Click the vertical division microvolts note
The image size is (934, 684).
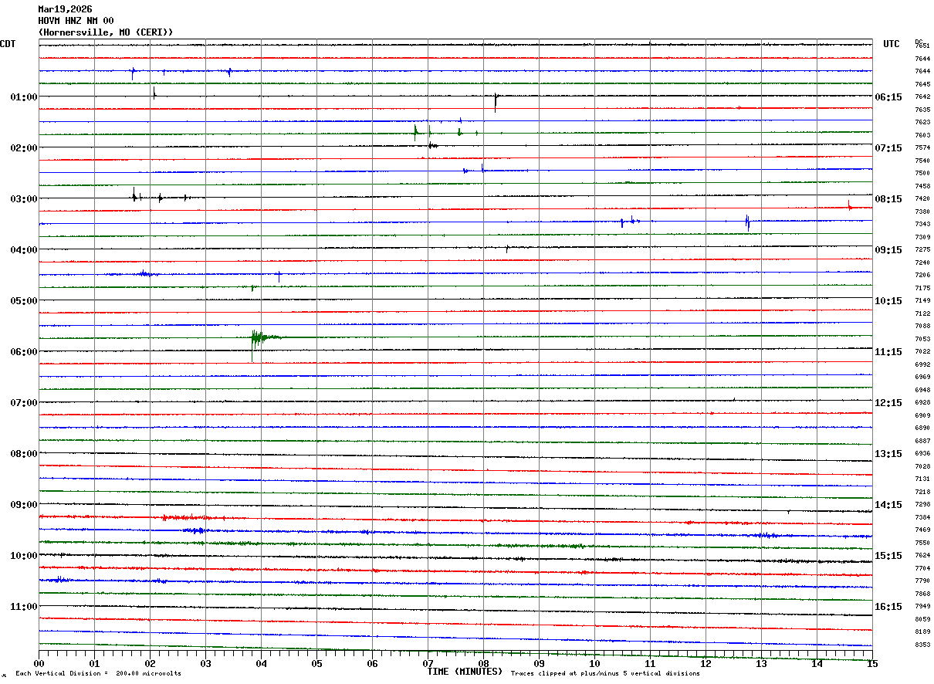pyautogui.click(x=98, y=674)
